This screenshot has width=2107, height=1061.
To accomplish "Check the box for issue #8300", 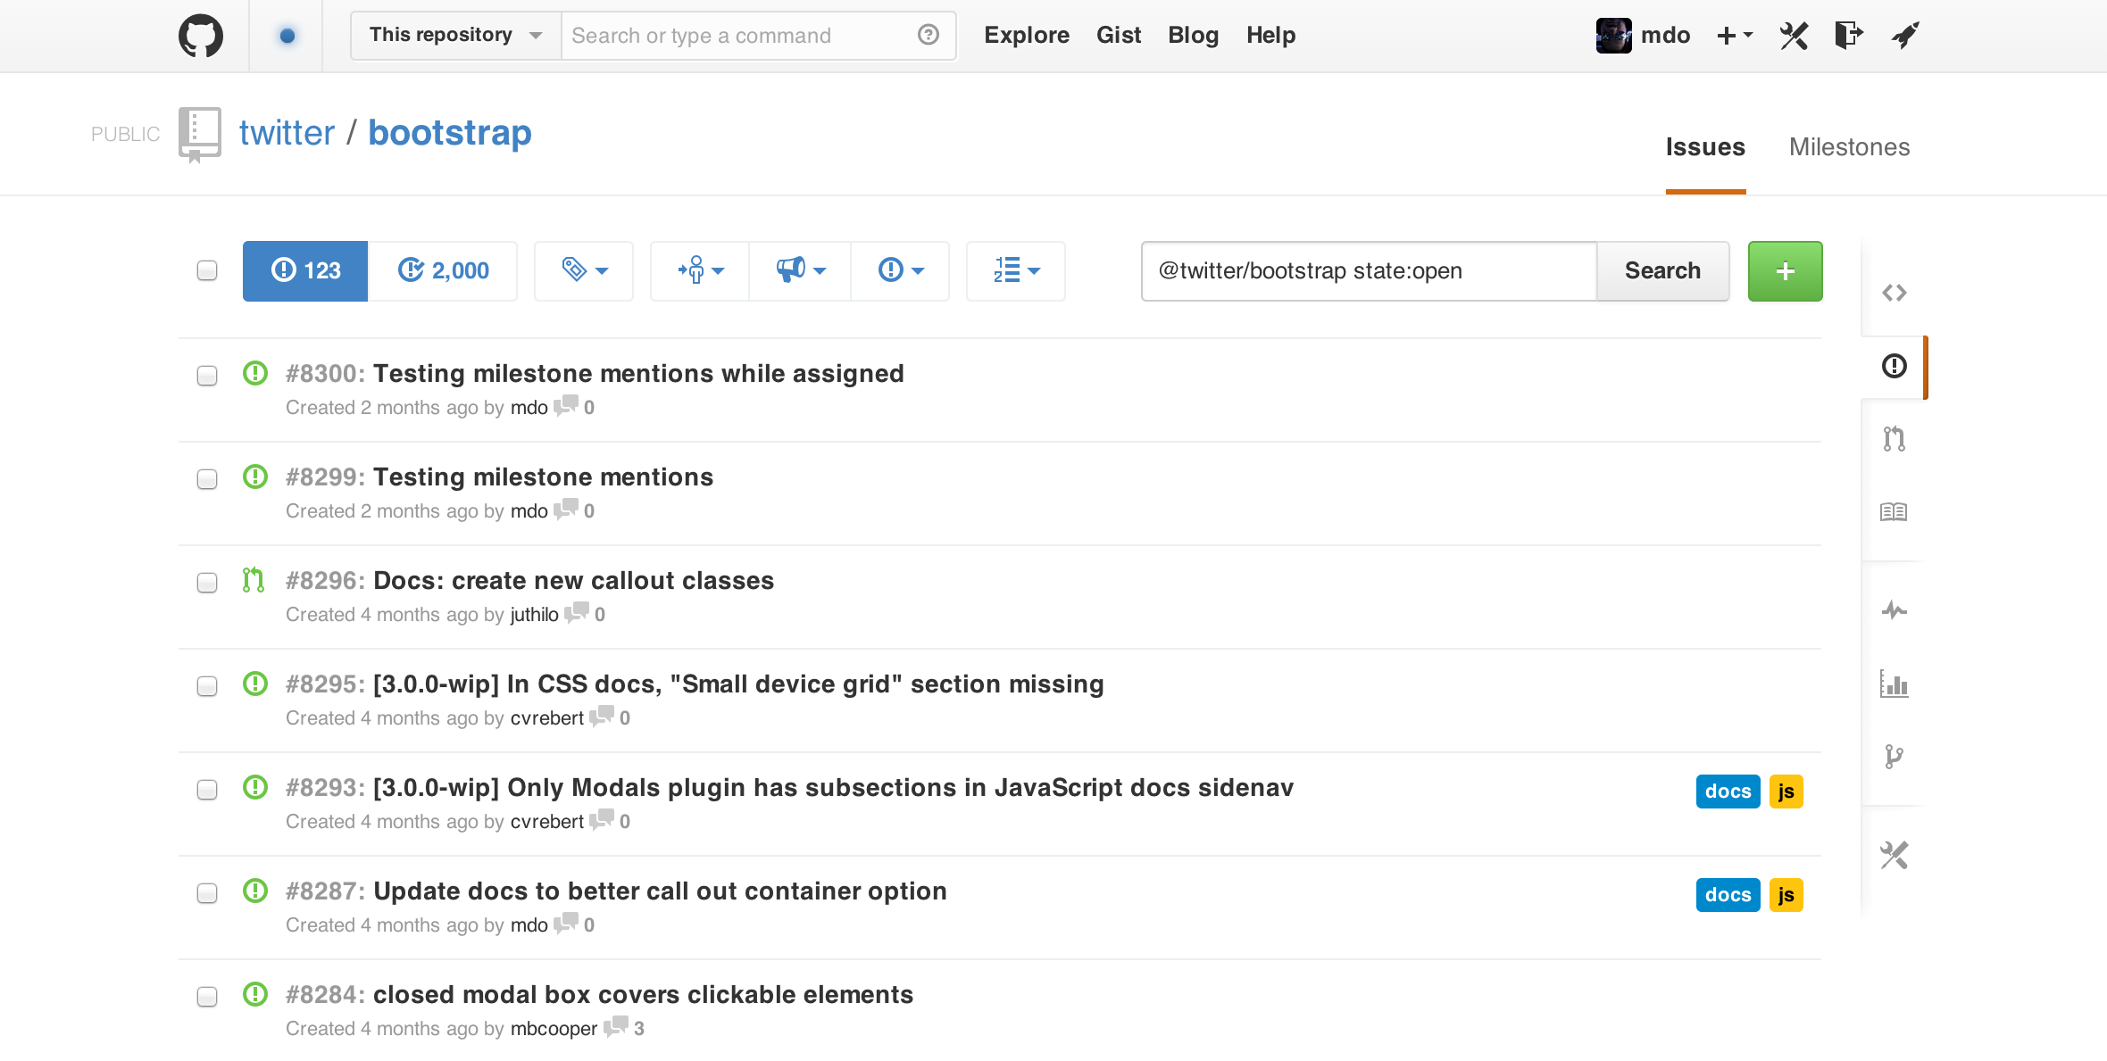I will click(207, 376).
